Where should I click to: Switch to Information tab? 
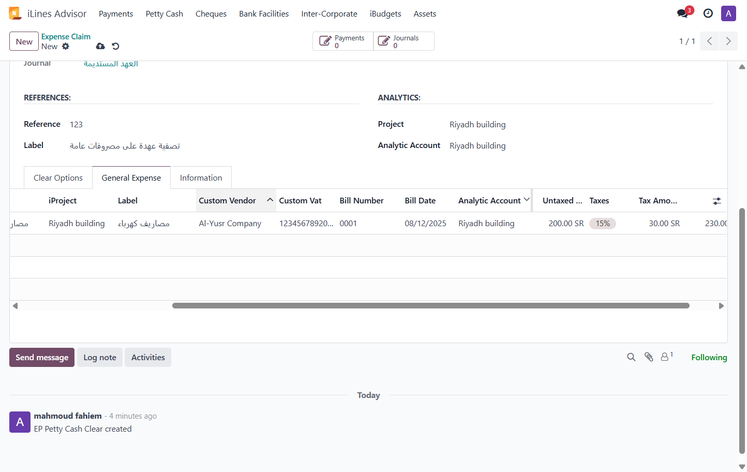(201, 178)
